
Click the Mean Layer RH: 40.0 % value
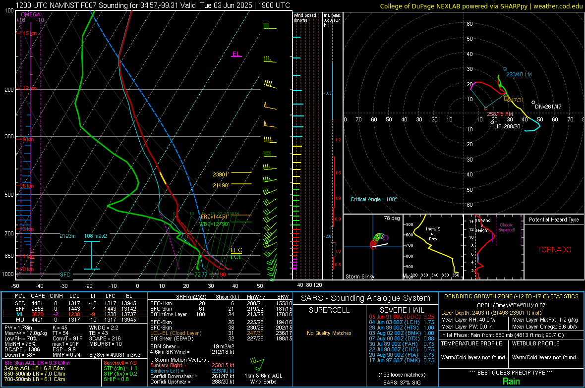tap(468, 320)
